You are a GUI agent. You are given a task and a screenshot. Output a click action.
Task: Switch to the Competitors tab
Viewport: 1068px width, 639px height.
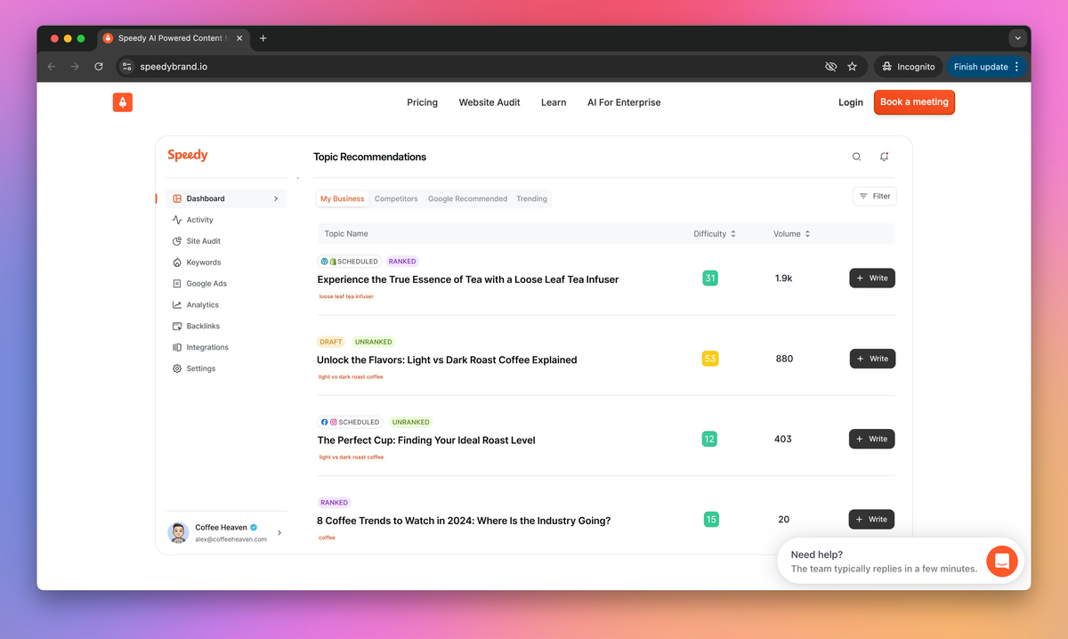click(396, 198)
